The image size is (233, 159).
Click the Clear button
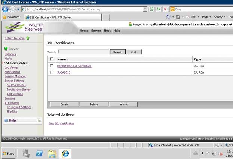(134, 52)
